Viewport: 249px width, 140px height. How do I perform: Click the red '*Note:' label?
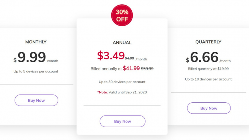click(102, 92)
